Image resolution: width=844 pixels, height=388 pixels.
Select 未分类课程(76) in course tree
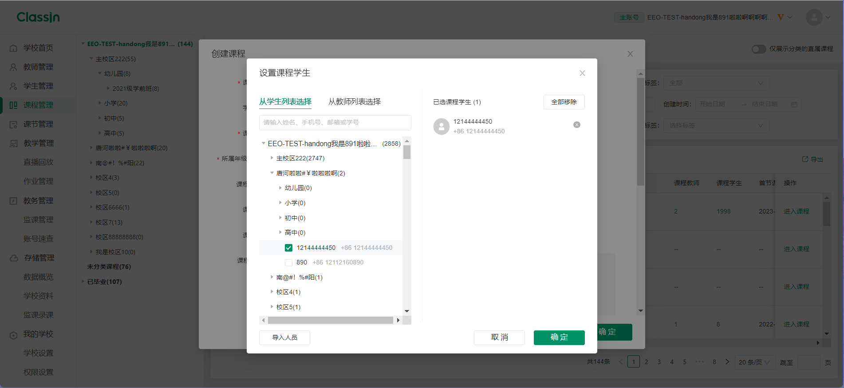109,267
